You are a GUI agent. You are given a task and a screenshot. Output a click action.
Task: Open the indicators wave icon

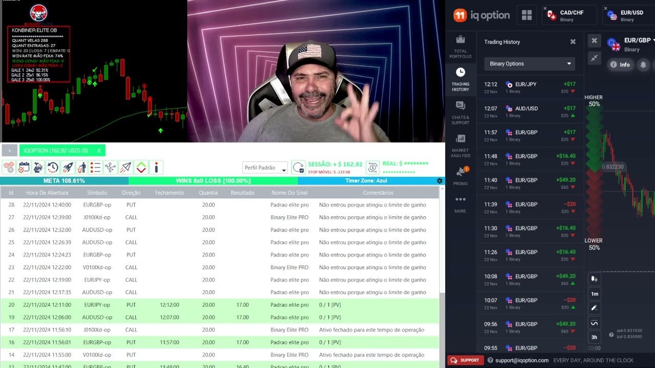pyautogui.click(x=595, y=323)
